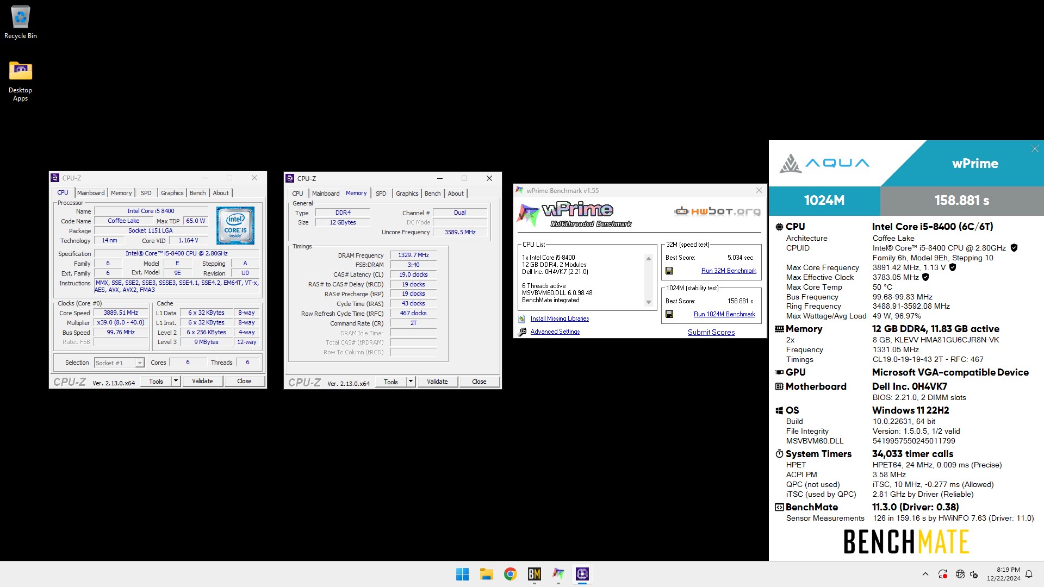Click the Windows Start button in taskbar
1044x587 pixels.
[462, 574]
